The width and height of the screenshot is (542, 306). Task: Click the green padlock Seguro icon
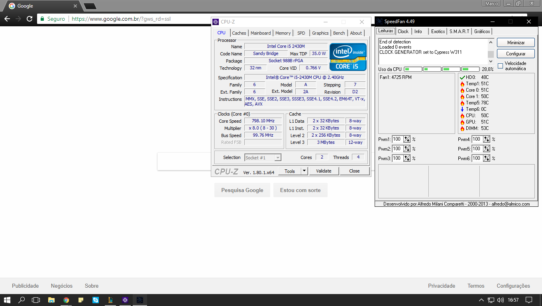click(42, 19)
